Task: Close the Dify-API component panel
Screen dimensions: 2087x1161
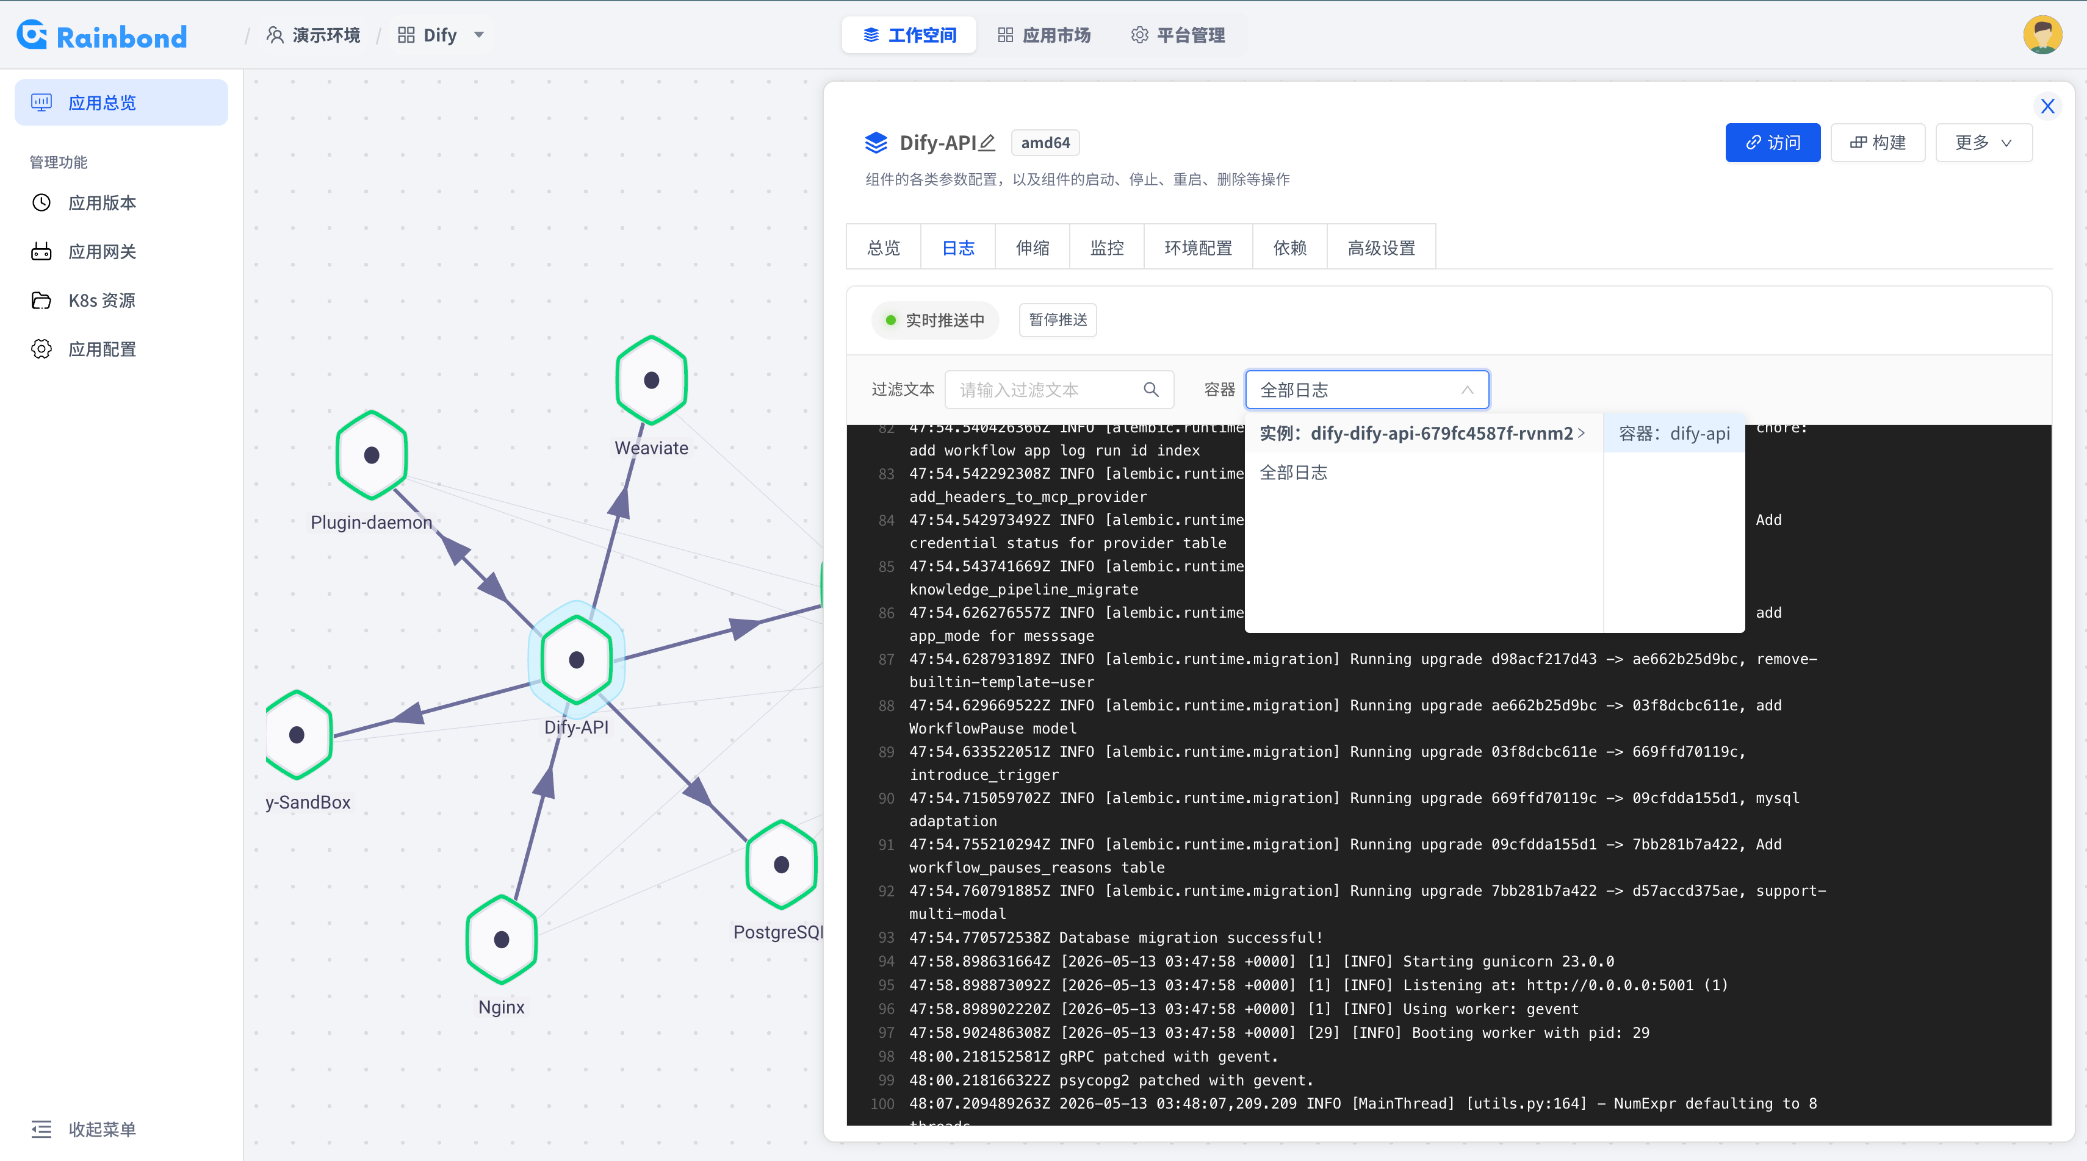Action: (2047, 106)
